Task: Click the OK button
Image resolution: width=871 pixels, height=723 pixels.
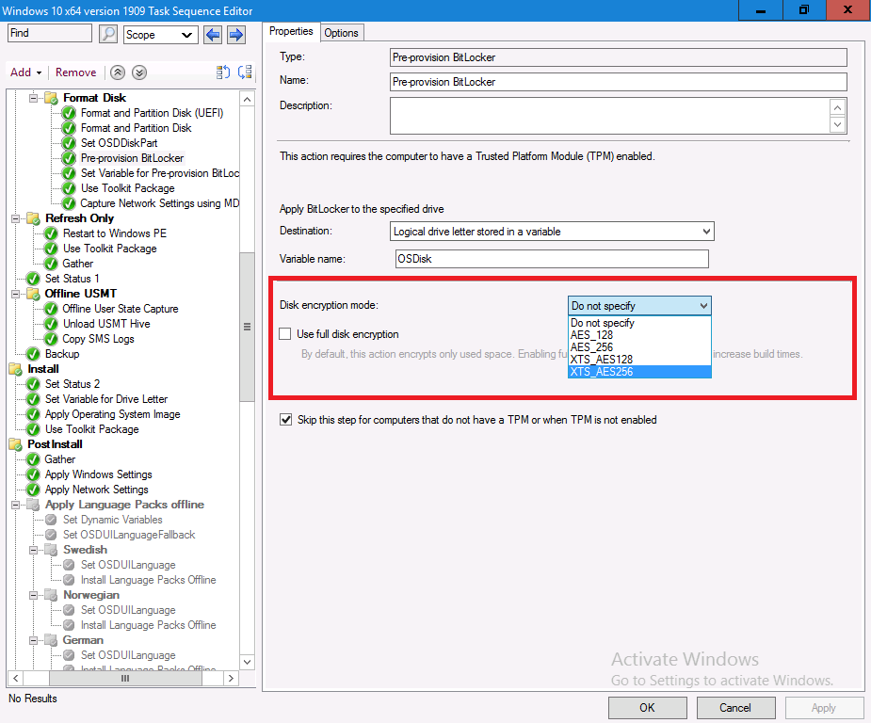Action: pyautogui.click(x=647, y=708)
